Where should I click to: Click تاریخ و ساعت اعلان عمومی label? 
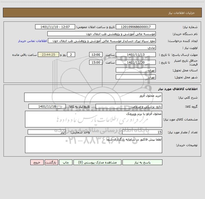(96, 27)
